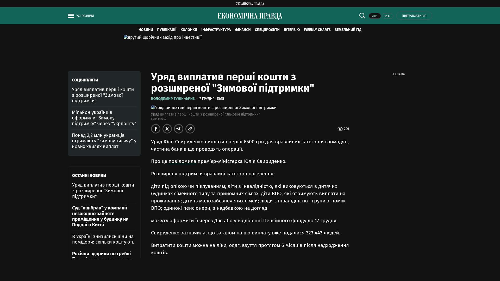500x281 pixels.
Task: Share article via Telegram
Action: [179, 129]
